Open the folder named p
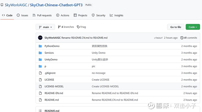The width and height of the screenshot is (202, 112). pos(45,66)
